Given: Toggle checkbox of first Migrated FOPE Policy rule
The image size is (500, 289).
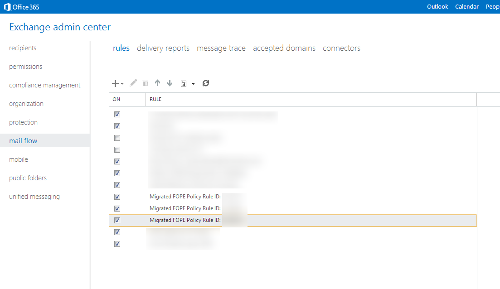Looking at the screenshot, I should [117, 197].
